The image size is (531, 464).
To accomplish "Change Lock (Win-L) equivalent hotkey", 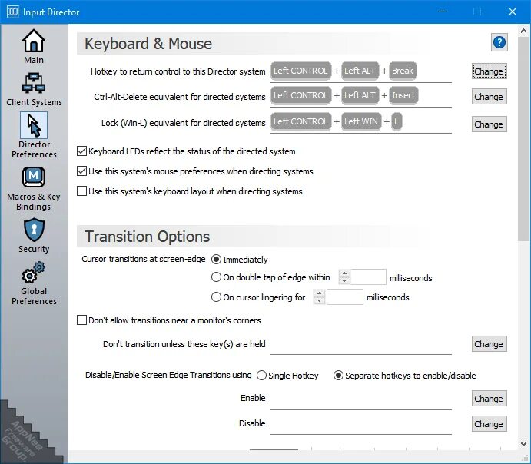I will 489,124.
